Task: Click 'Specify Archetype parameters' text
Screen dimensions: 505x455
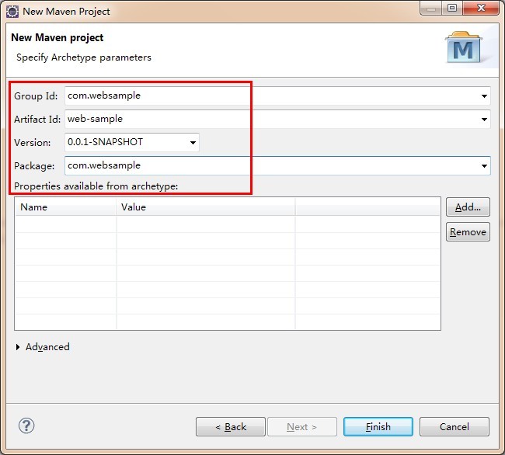Action: pyautogui.click(x=84, y=57)
